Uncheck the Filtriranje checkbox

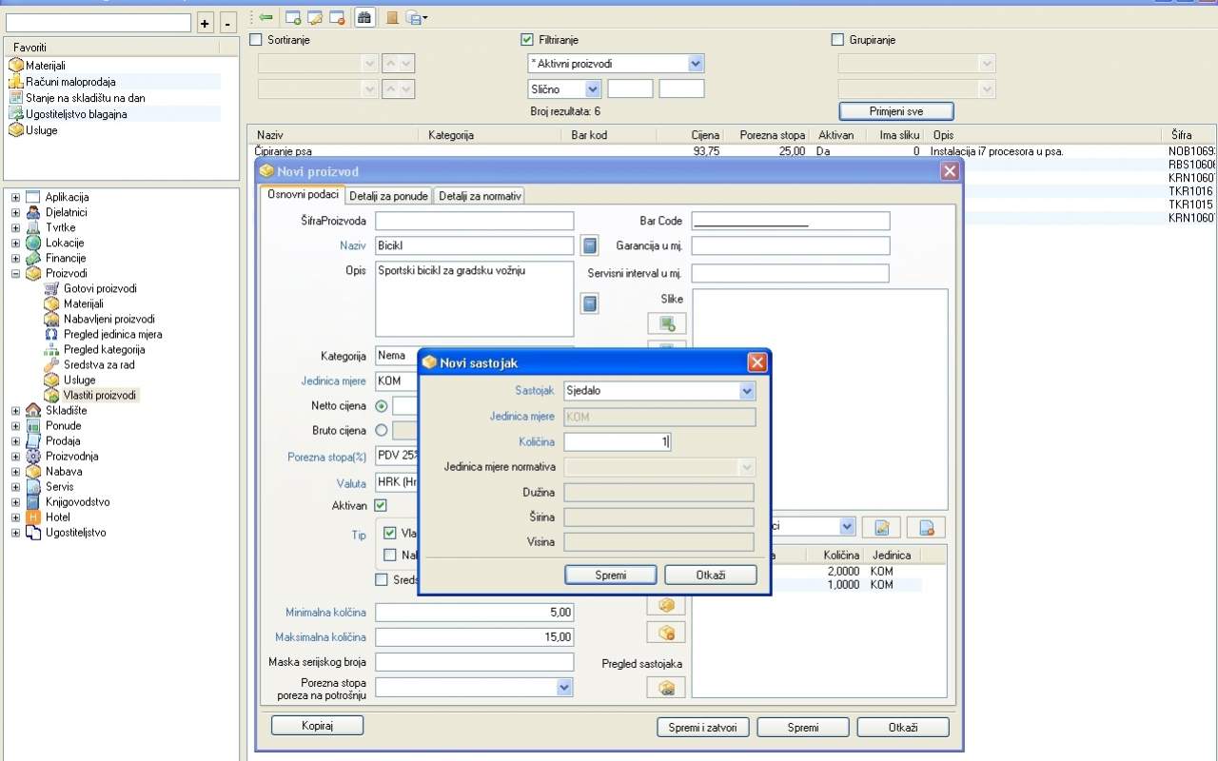tap(527, 40)
